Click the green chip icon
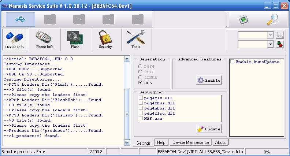Viewport: 290px width, 156px height. click(x=243, y=19)
